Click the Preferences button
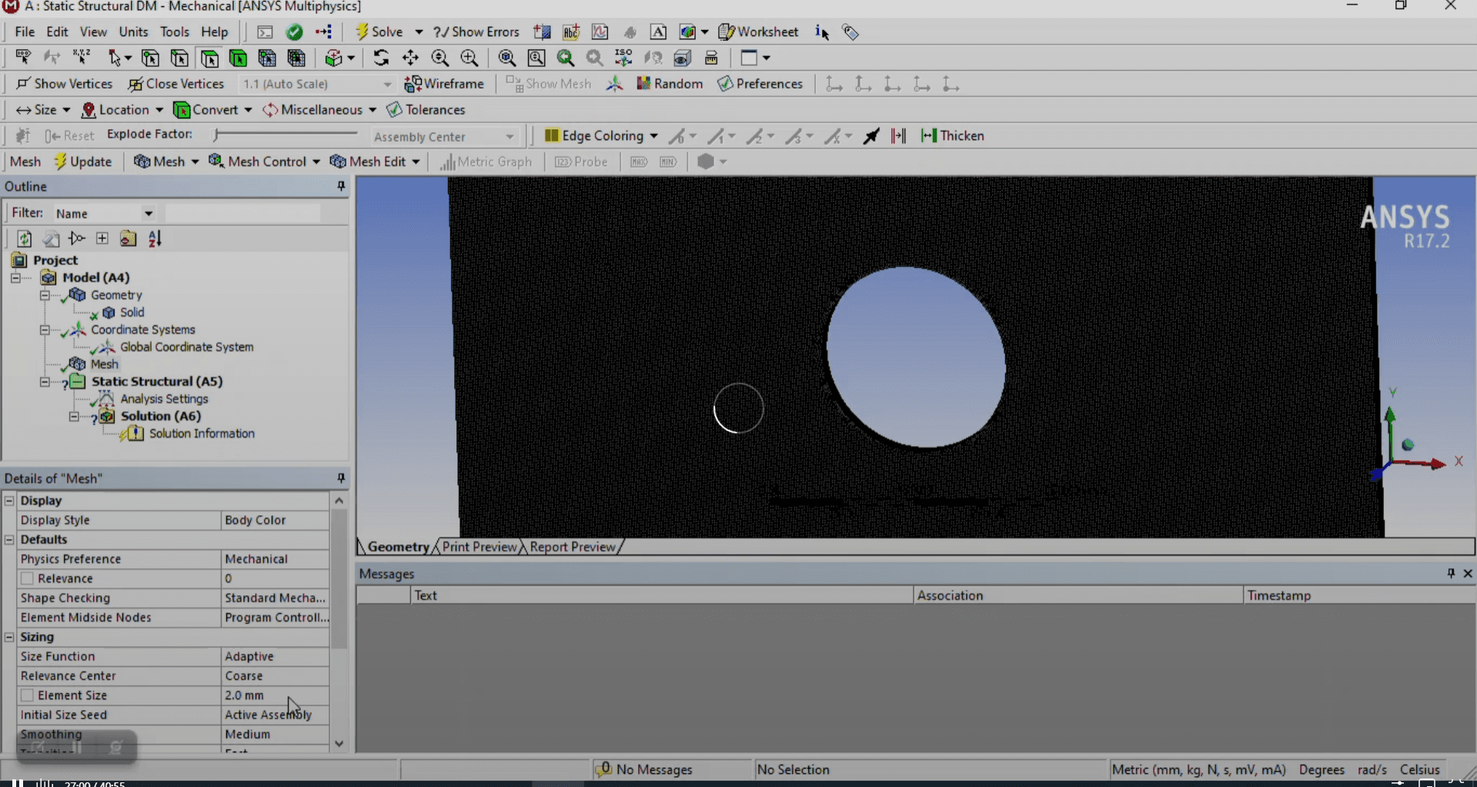 tap(760, 83)
